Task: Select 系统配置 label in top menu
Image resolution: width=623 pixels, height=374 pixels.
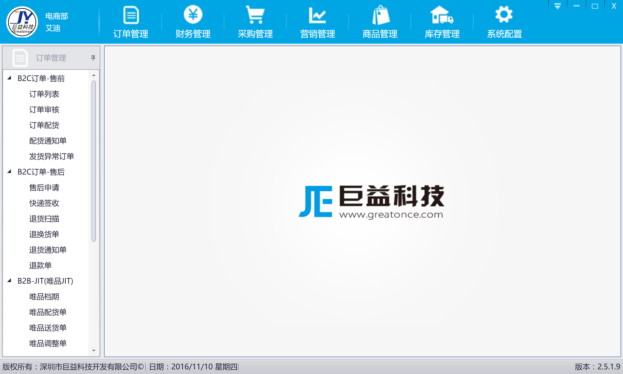Action: [505, 34]
